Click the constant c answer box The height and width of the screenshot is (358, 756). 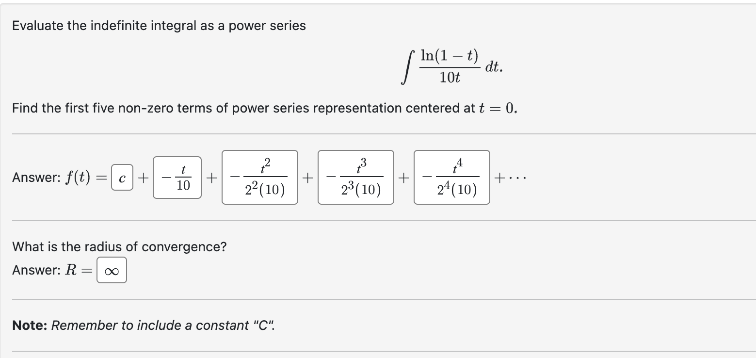[121, 177]
